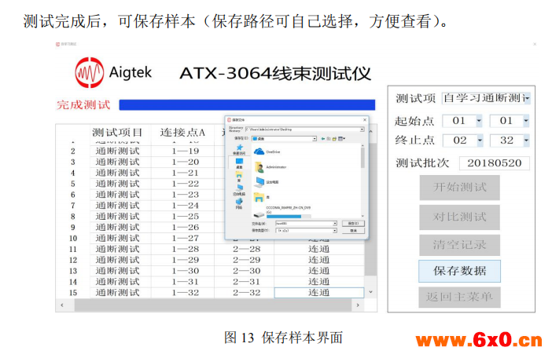Open the CCCOMA DVD drive item
Screen dimensions: 552x358
[282, 212]
